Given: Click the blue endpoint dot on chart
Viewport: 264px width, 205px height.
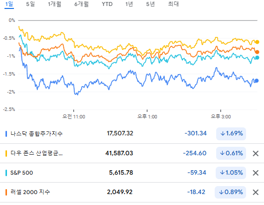Looking at the screenshot, I should tap(257, 81).
